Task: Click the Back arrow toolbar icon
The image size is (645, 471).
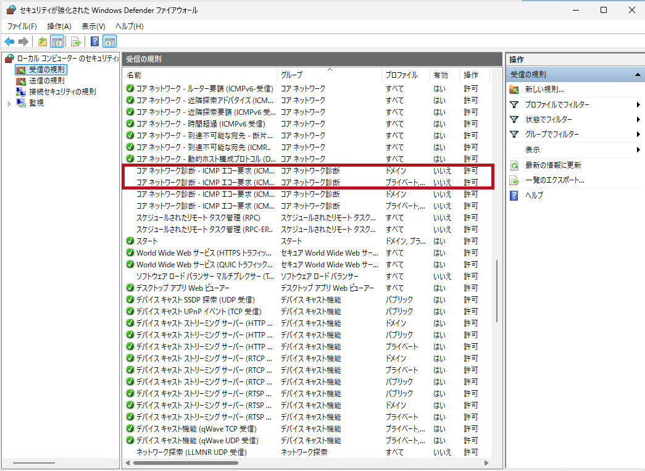Action: pyautogui.click(x=9, y=41)
